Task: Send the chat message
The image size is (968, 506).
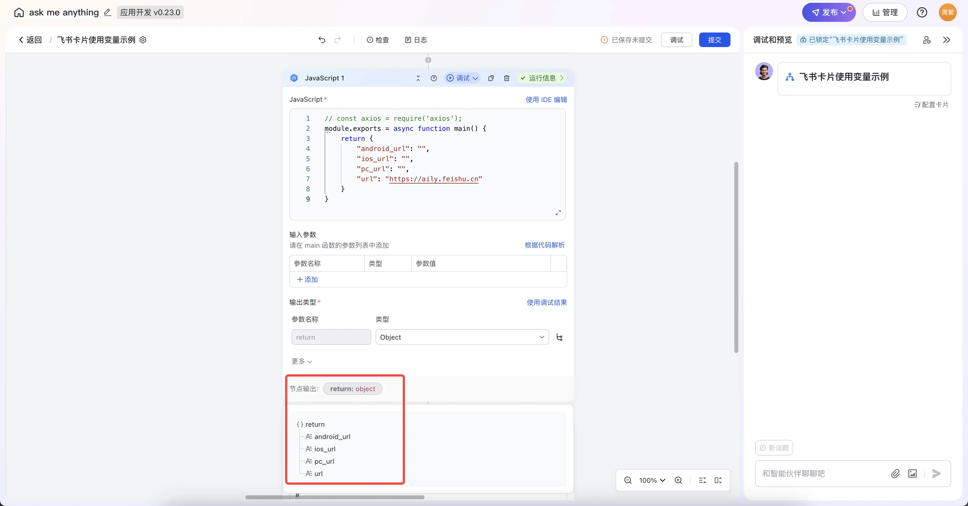Action: (x=936, y=474)
